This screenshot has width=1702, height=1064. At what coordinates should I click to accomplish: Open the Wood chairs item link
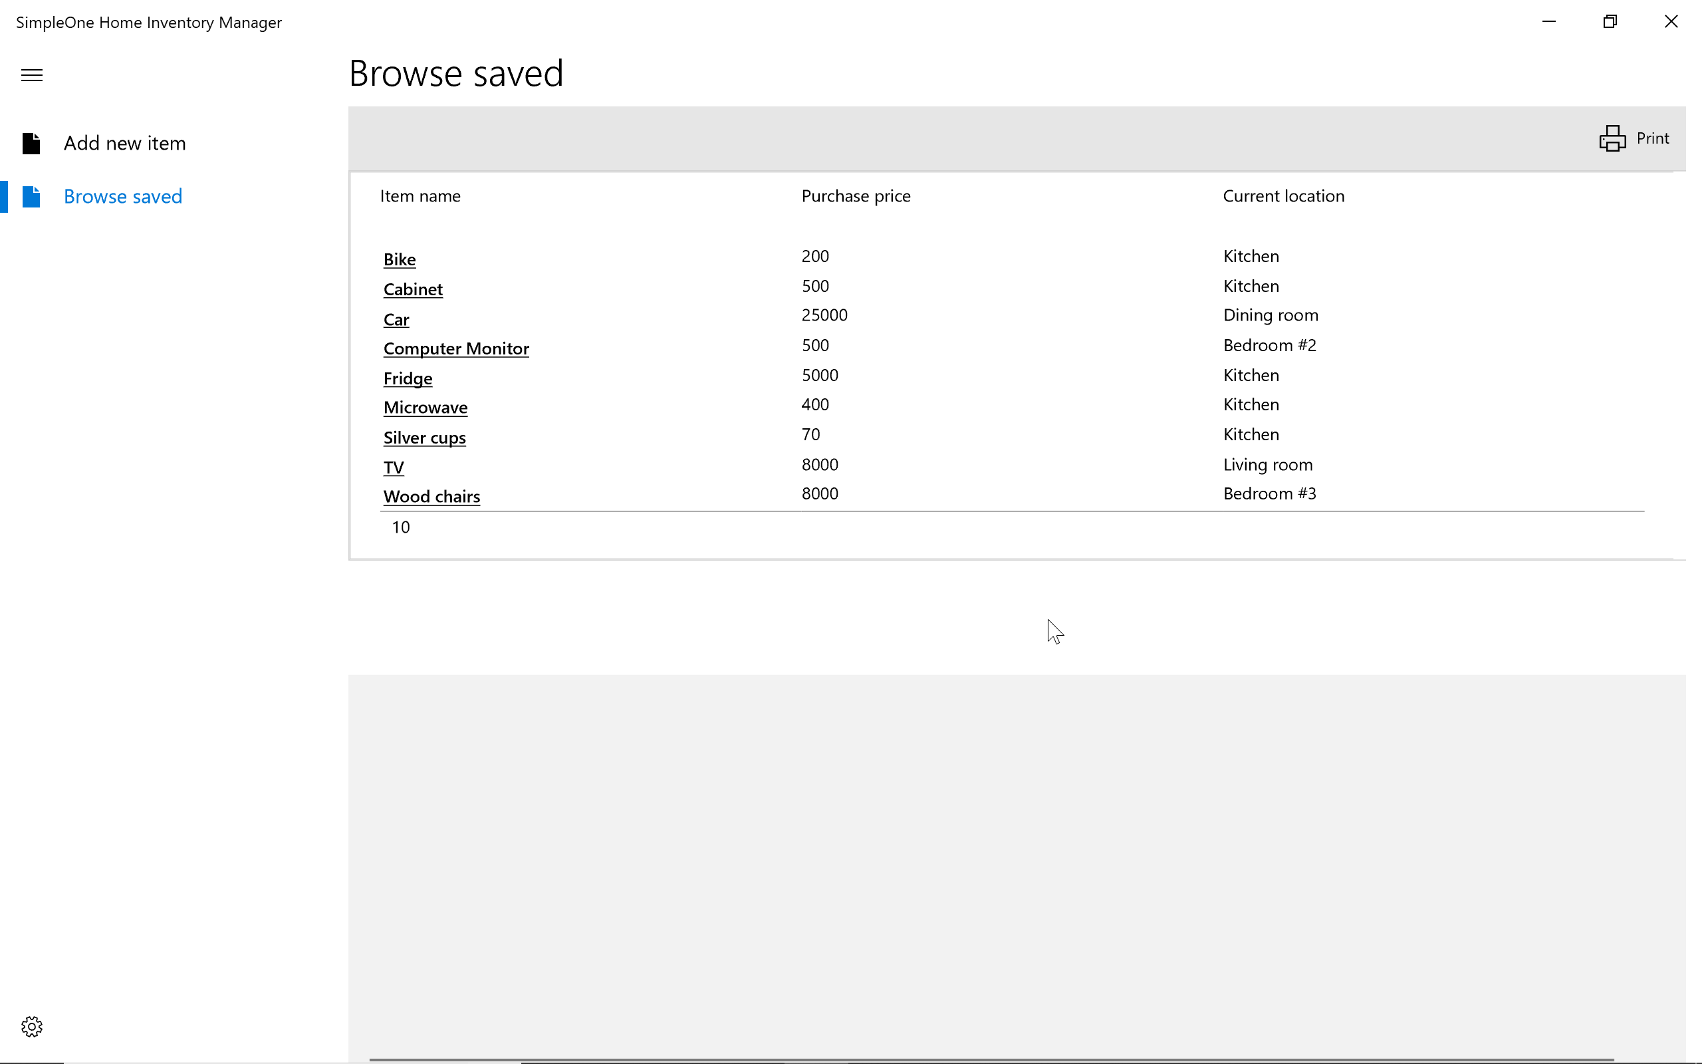(x=431, y=496)
